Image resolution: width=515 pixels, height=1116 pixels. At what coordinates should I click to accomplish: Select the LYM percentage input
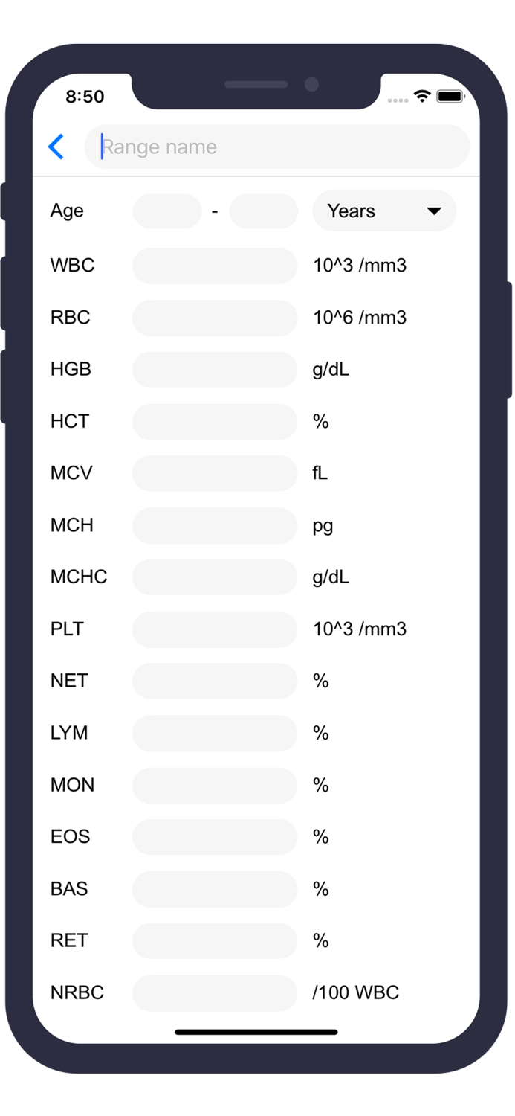point(214,733)
